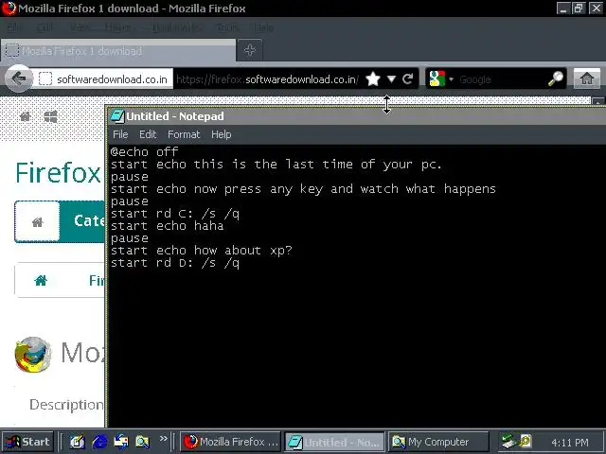Open the Google search engine selector
Viewport: 606px width, 454px height.
441,79
